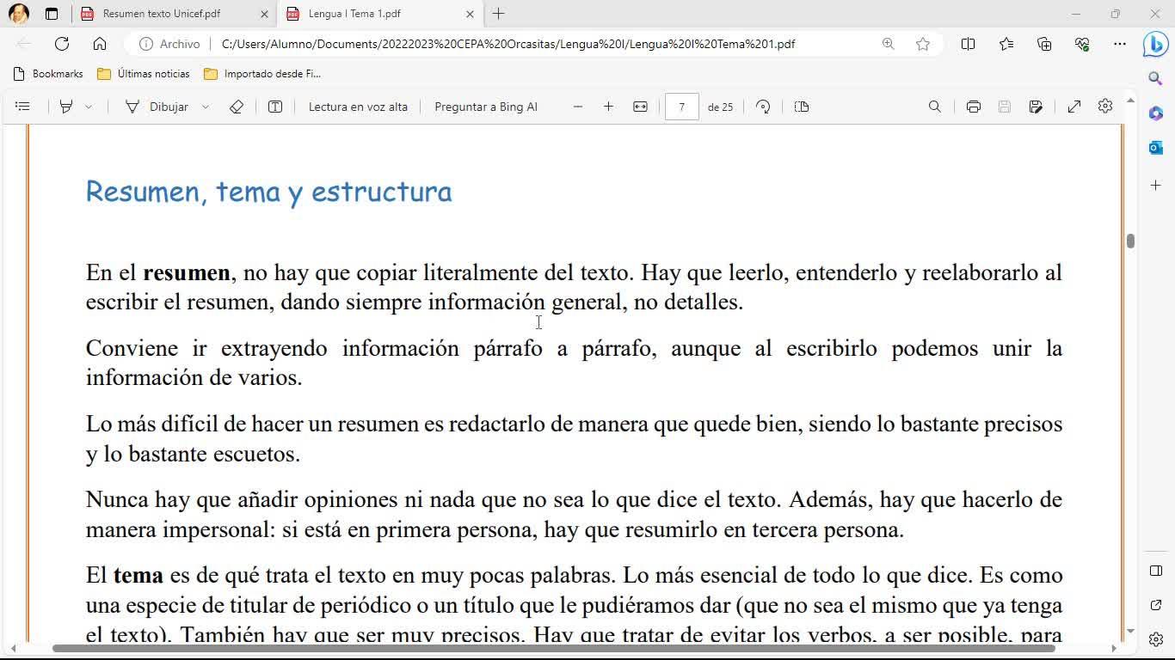Open the Bing Copilot sidebar button
Screen dimensions: 1175x660
[1155, 45]
